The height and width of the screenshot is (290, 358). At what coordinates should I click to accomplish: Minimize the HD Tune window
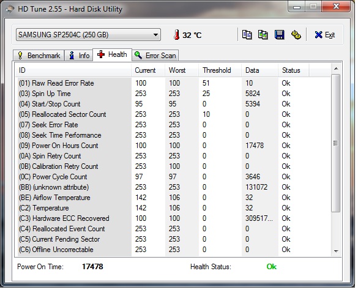pos(297,7)
